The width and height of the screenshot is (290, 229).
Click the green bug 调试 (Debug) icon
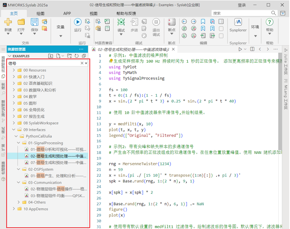click(121, 22)
